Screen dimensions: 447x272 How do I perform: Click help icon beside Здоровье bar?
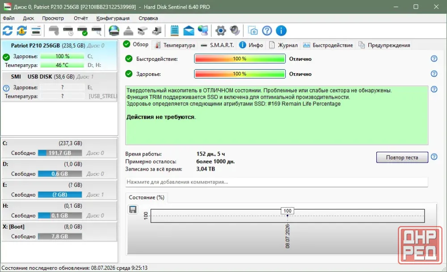tap(434, 74)
